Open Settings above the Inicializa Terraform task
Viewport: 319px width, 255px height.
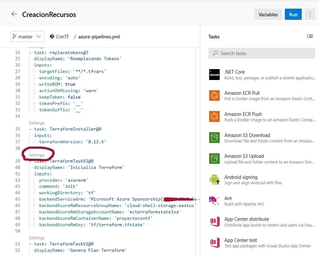point(37,155)
